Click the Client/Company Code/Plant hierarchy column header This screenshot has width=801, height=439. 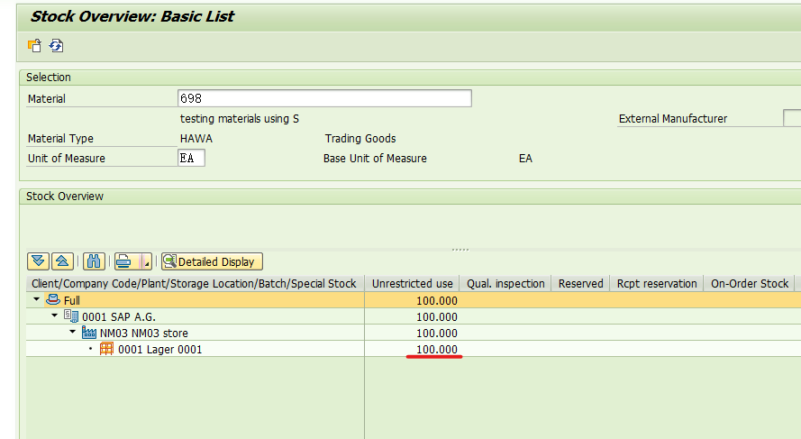pos(194,284)
